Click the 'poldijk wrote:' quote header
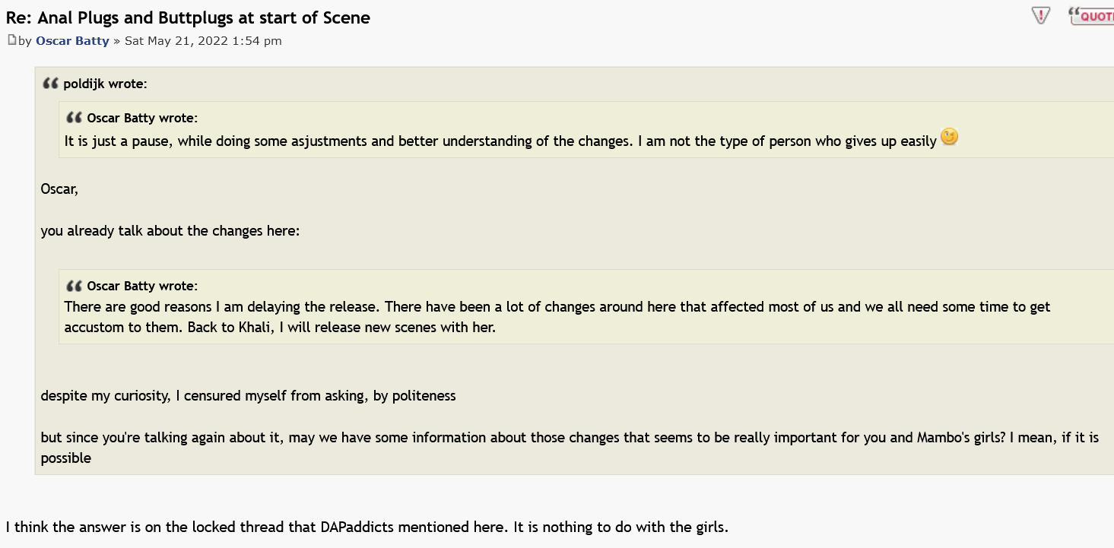 coord(105,84)
